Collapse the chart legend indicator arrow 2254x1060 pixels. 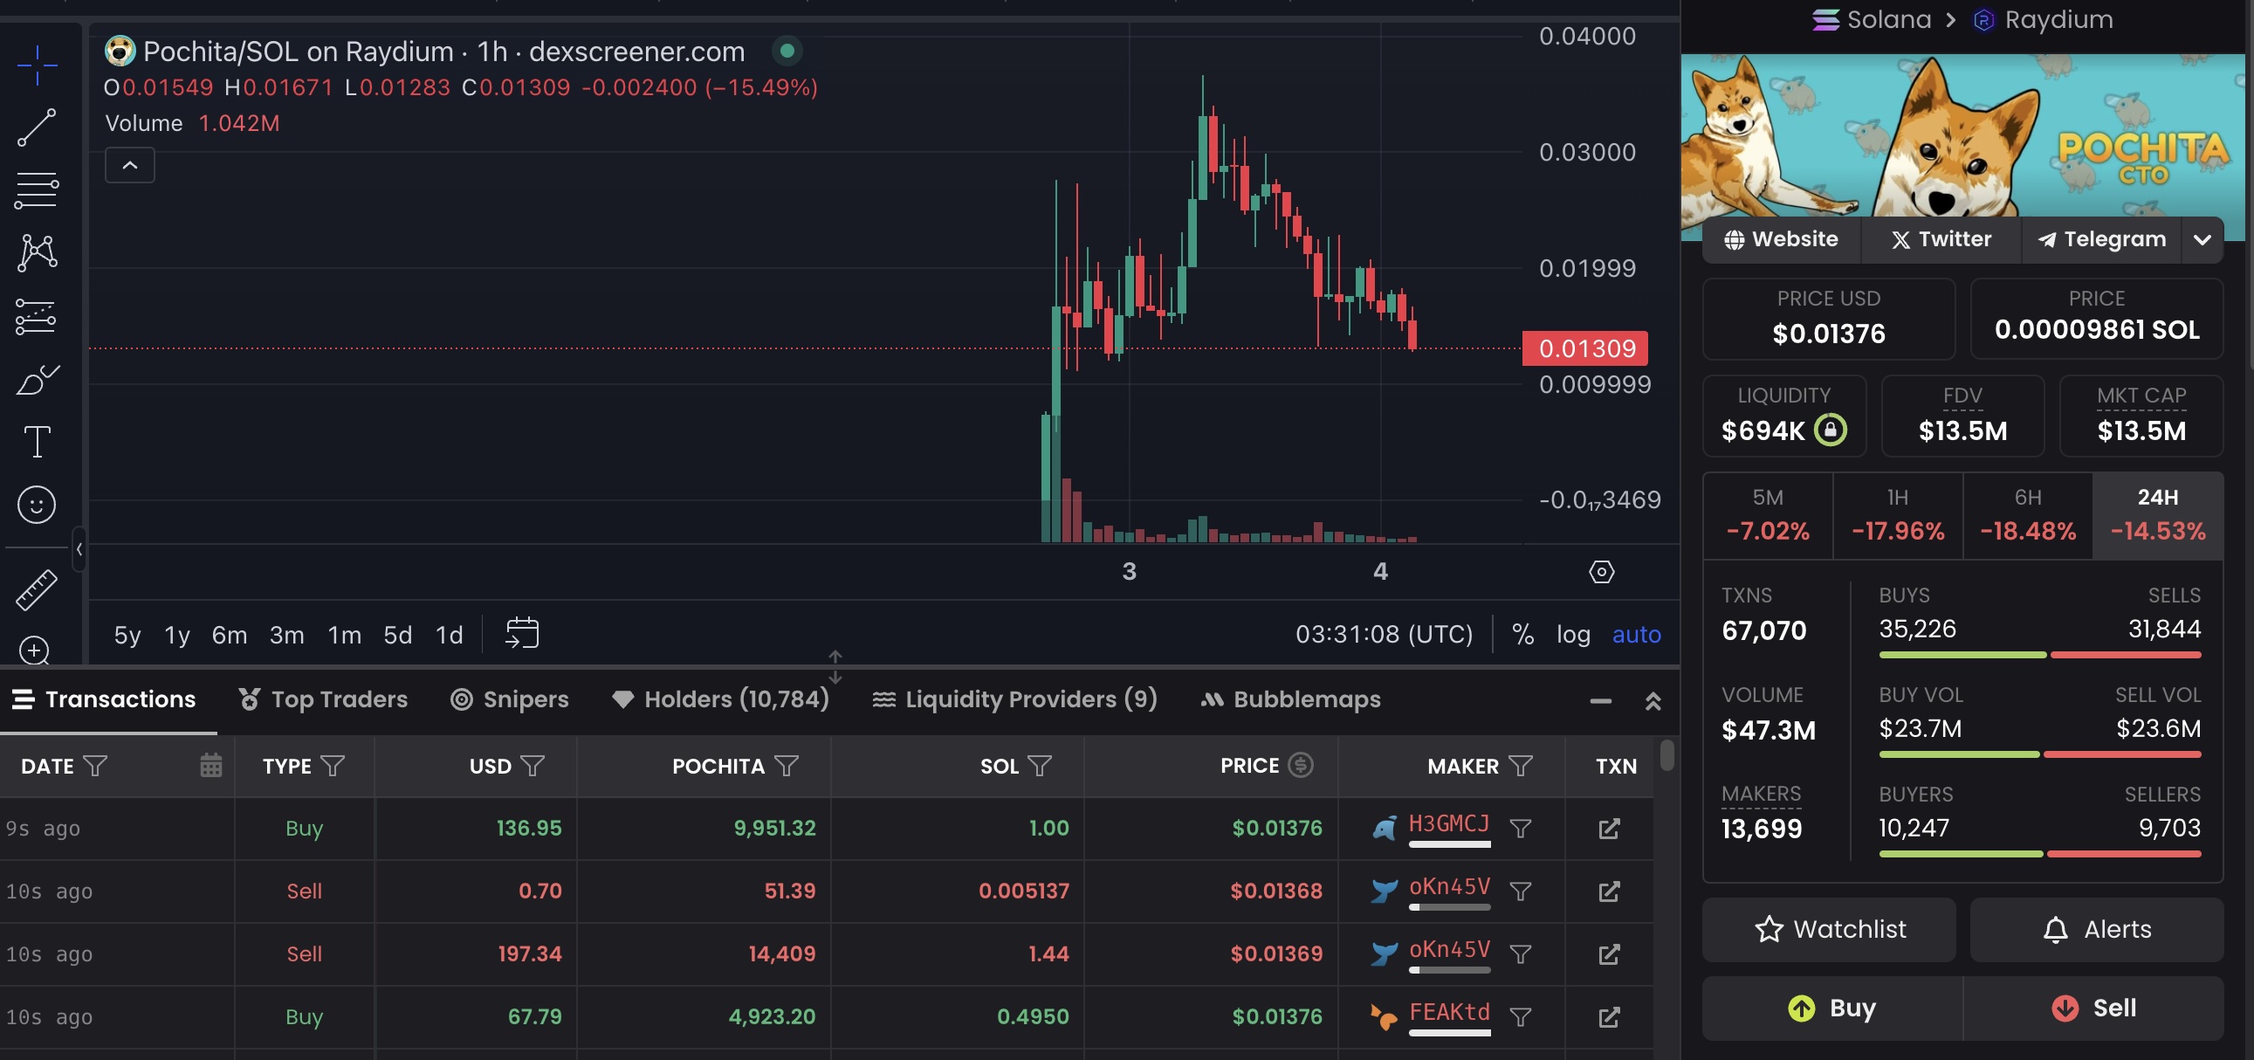coord(129,164)
